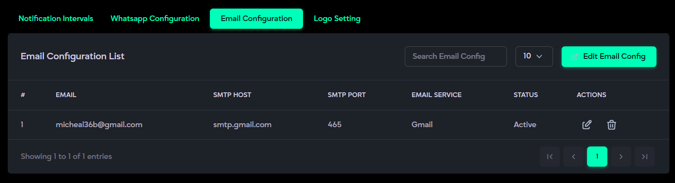
Task: Click the micheal36b@gmail.com email cell
Action: pos(99,125)
